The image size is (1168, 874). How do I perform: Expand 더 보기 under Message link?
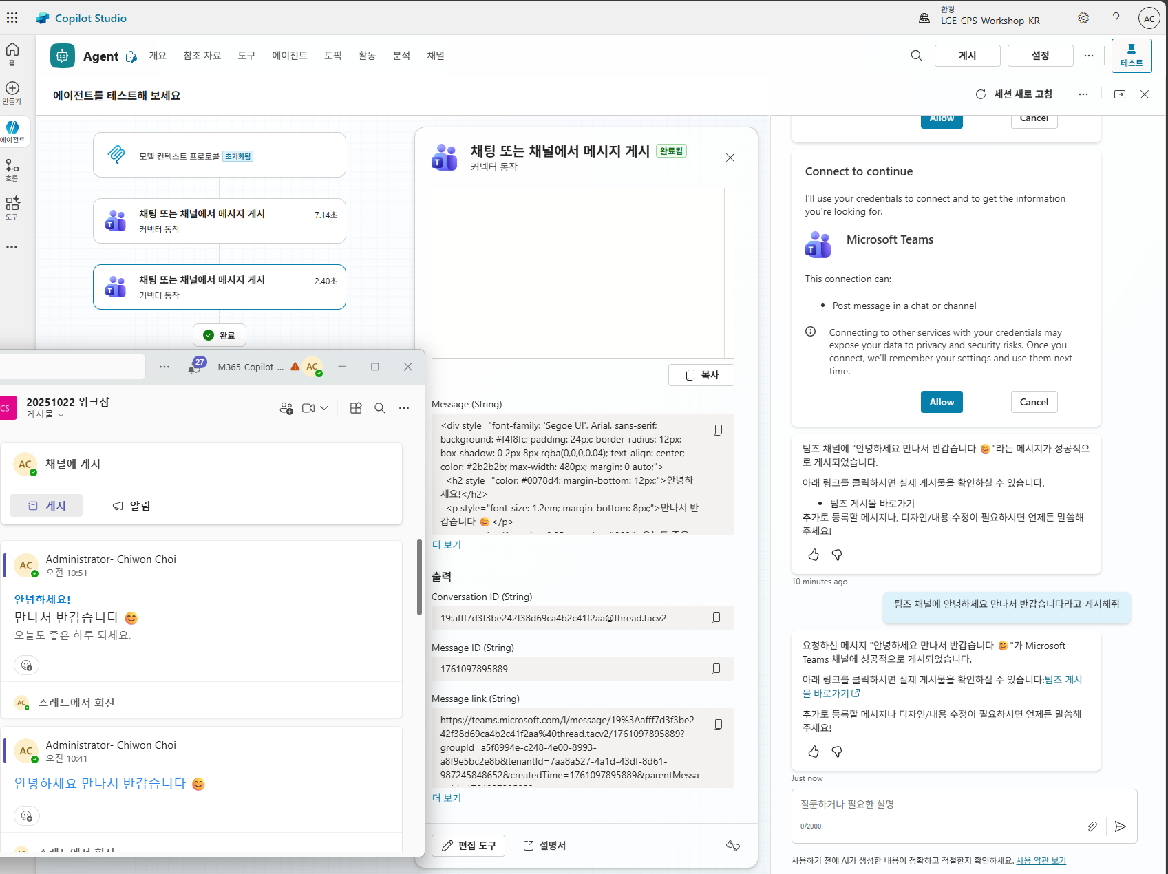(x=447, y=798)
